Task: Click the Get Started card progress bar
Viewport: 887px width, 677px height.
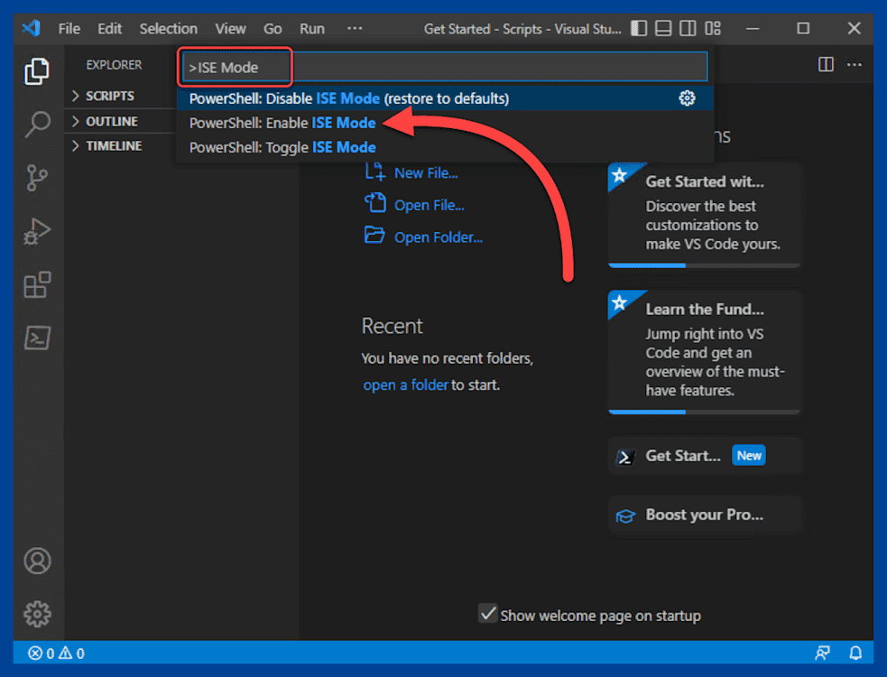Action: tap(704, 264)
